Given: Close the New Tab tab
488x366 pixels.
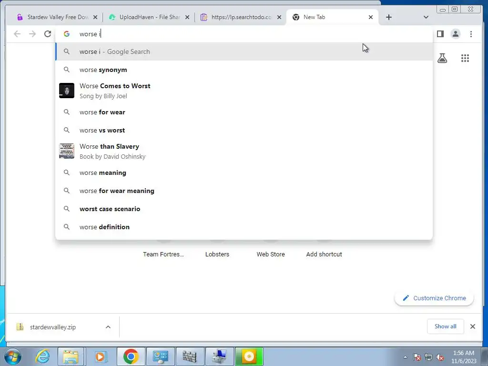Looking at the screenshot, I should tap(371, 18).
